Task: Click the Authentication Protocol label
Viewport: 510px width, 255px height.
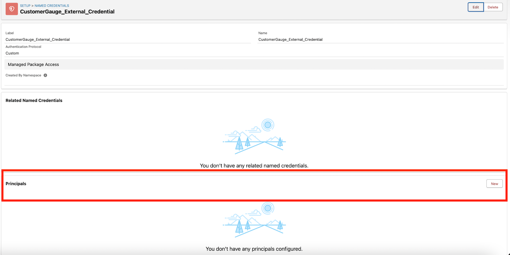Action: [23, 47]
